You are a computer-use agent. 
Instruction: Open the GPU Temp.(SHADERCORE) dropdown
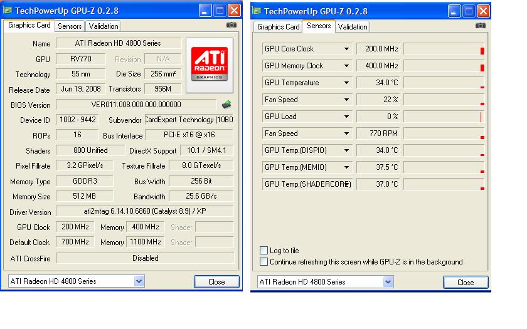[346, 184]
